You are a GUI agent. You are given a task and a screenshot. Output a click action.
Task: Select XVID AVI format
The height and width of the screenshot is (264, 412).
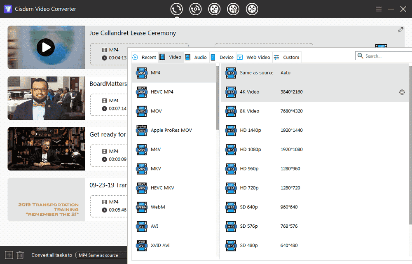(x=174, y=245)
